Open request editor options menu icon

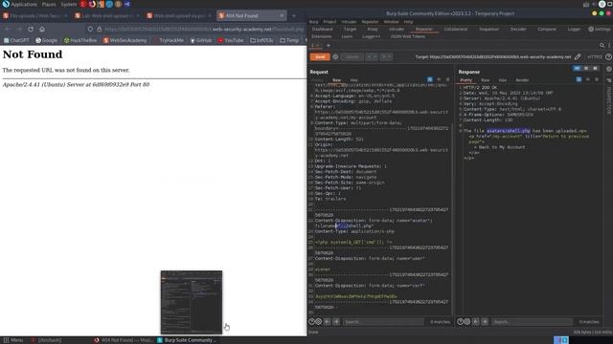447,79
